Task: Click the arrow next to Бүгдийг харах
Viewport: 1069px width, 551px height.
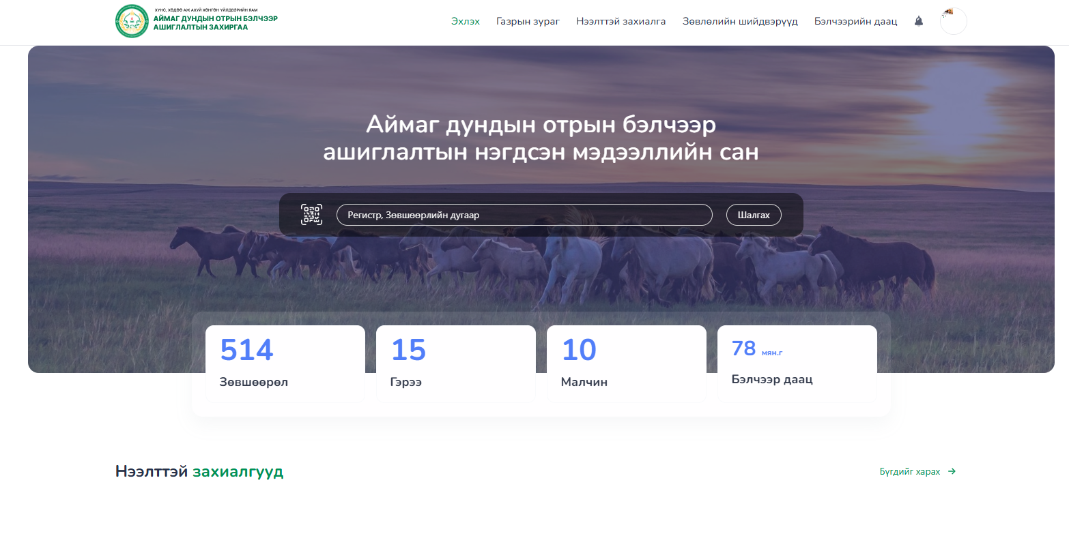Action: coord(951,471)
